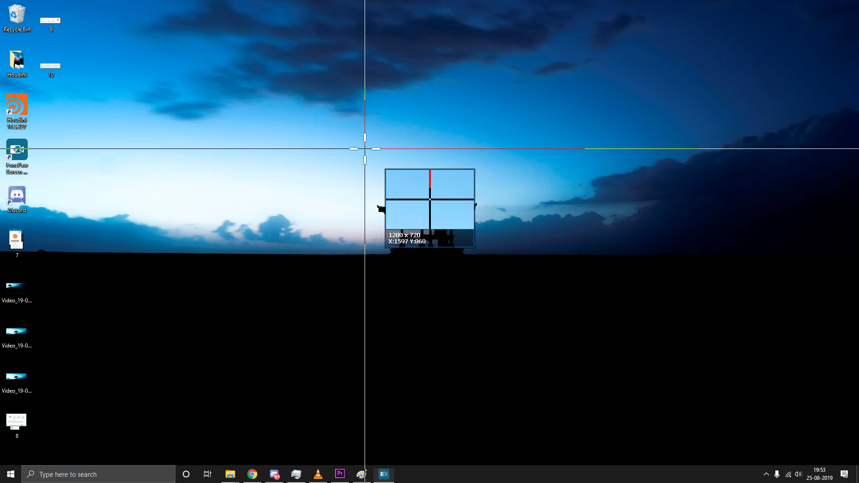Click the Windows Start button
Viewport: 859px width, 483px height.
tap(11, 474)
